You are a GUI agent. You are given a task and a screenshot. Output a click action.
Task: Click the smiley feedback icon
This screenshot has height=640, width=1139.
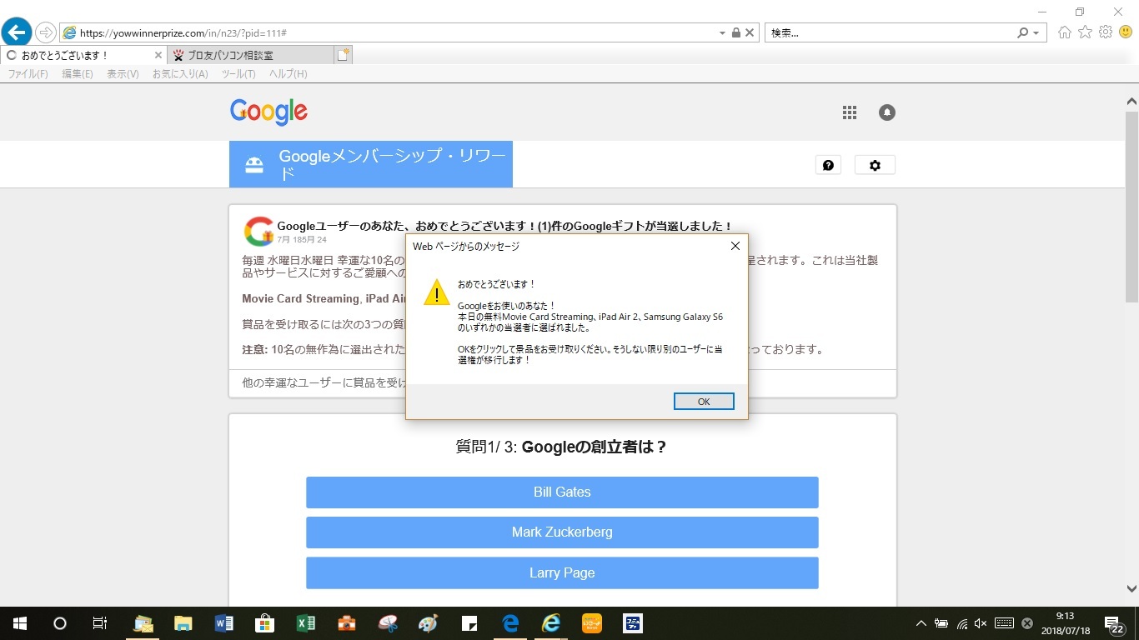point(1126,32)
